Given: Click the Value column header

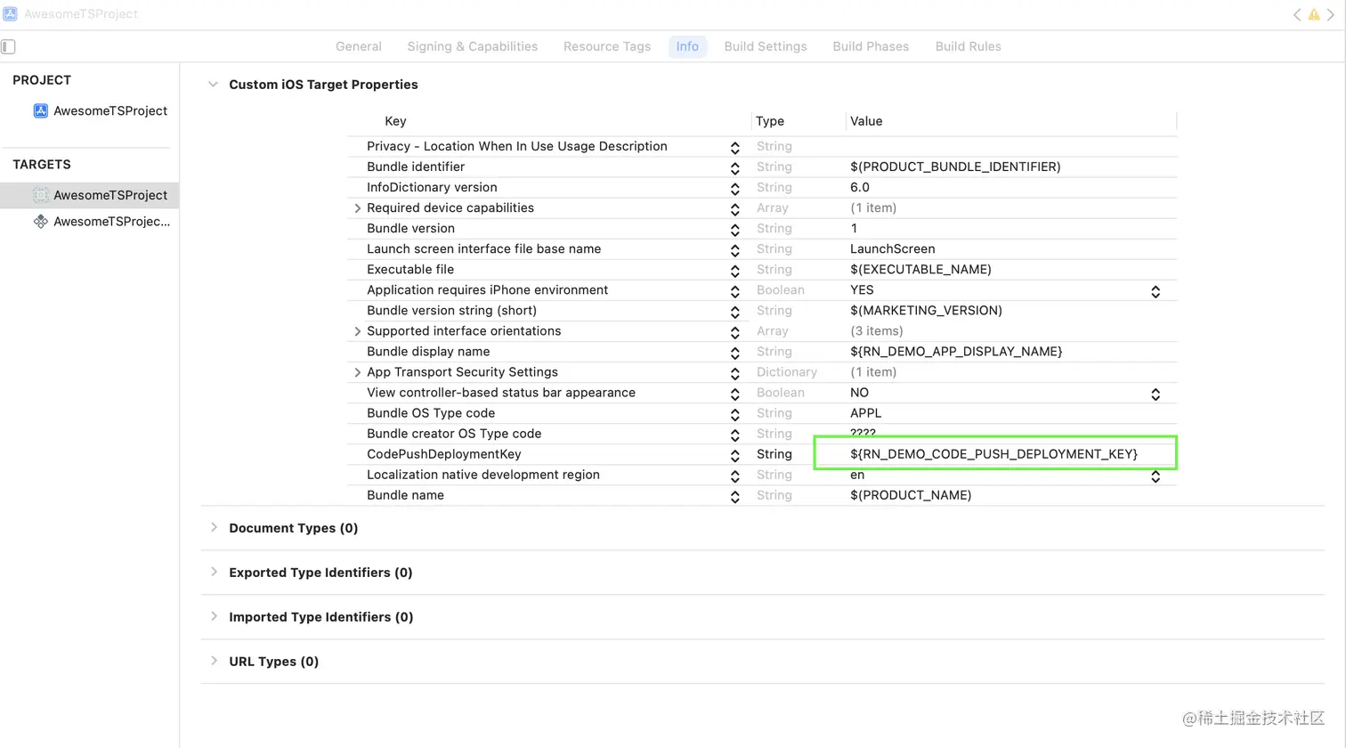Looking at the screenshot, I should click(866, 121).
